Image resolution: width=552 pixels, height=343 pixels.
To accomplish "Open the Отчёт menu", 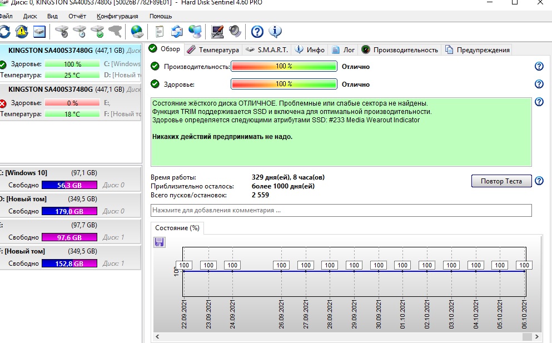I will 77,16.
